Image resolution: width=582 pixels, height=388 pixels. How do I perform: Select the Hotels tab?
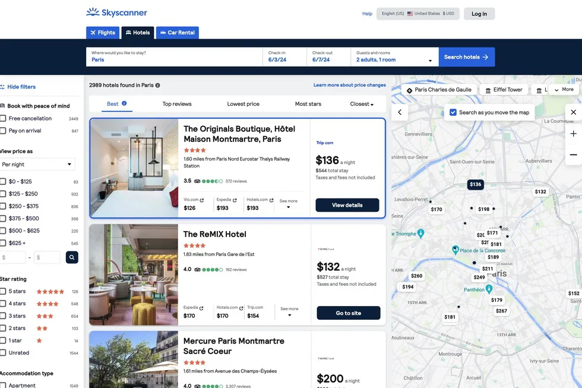[x=138, y=33]
